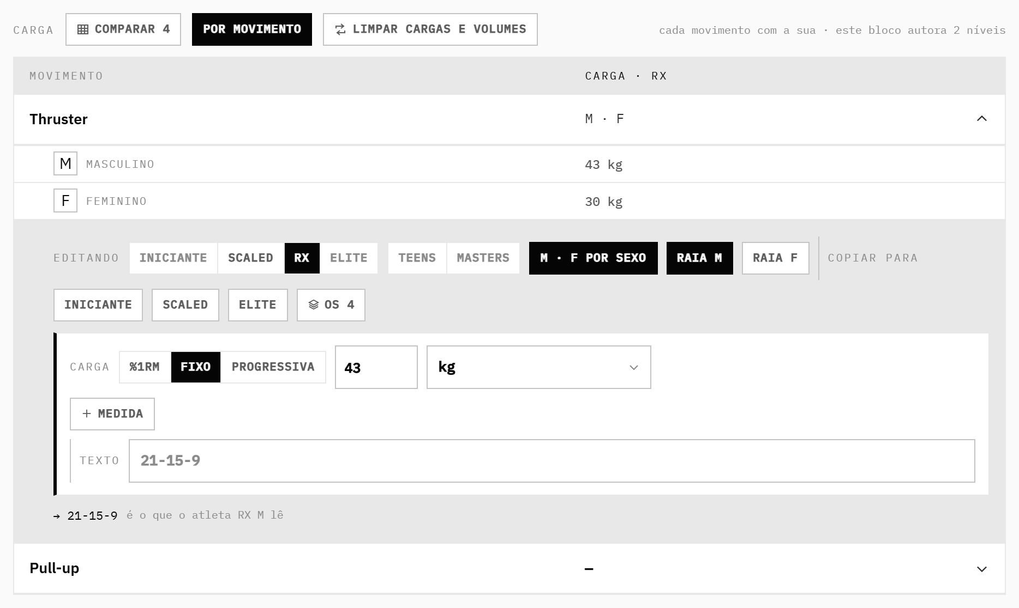Select Iniciante in the Editando level selector
The width and height of the screenshot is (1019, 608).
click(x=173, y=258)
